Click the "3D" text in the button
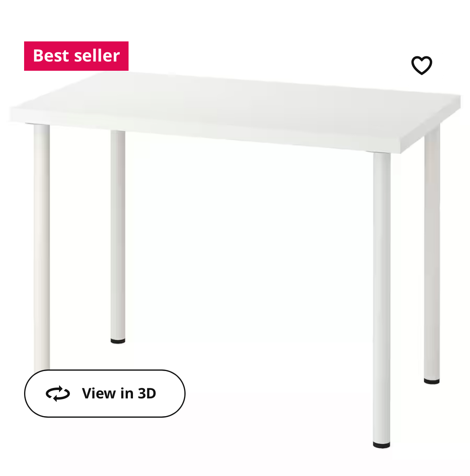 tap(147, 394)
